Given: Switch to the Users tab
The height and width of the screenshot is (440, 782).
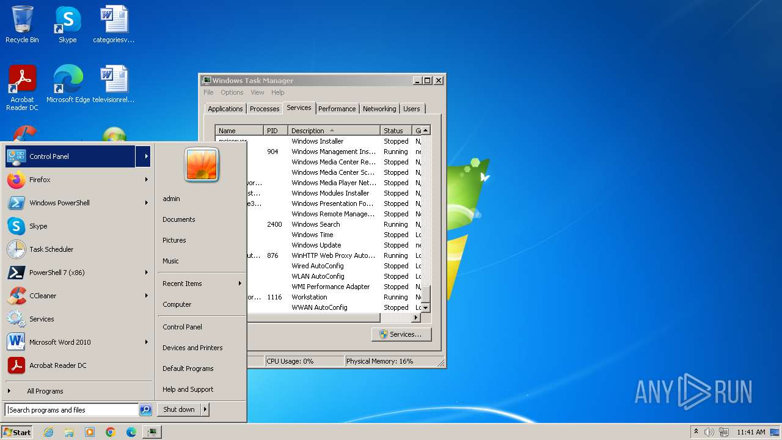Looking at the screenshot, I should [x=412, y=109].
